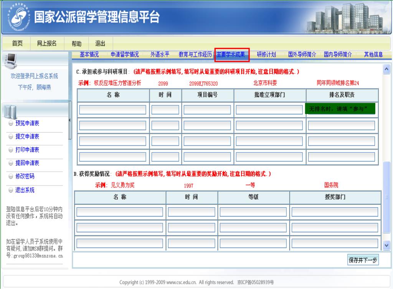Viewport: 393px width, 295px height.
Task: Click the 退出系统 link
Action: (25, 190)
